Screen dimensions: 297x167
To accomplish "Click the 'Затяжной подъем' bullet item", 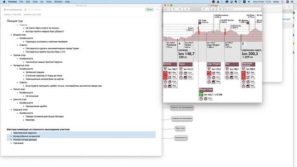I will tap(35, 72).
